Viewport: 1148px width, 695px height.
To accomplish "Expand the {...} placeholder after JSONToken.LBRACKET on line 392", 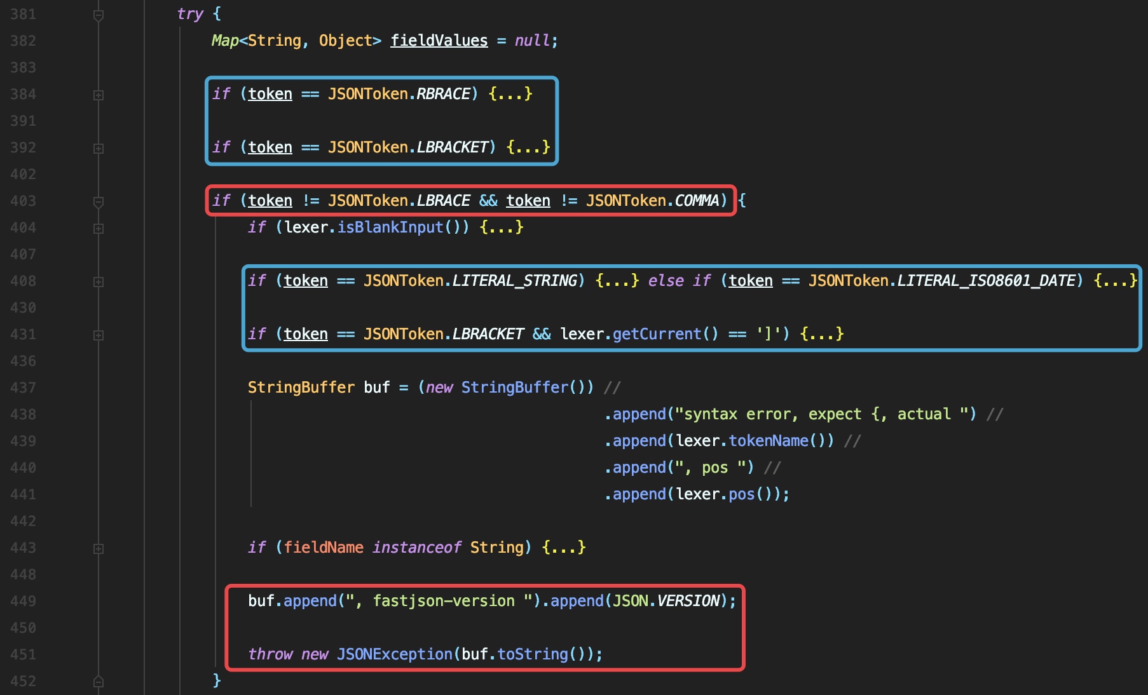I will pyautogui.click(x=528, y=147).
